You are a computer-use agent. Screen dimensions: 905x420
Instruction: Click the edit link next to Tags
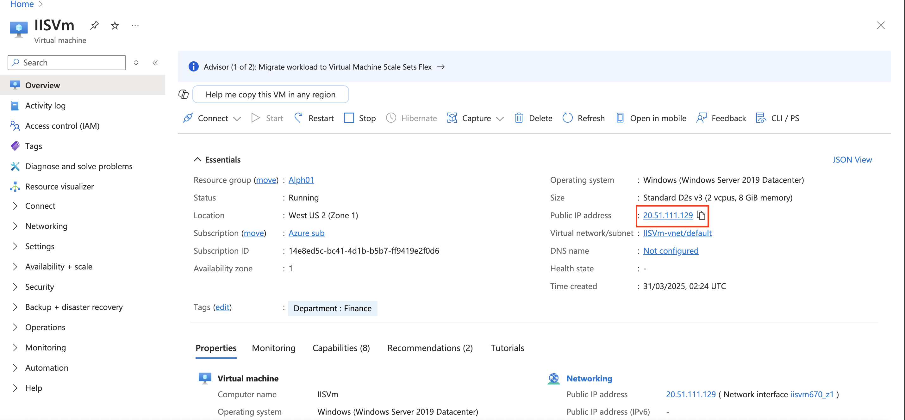click(x=222, y=307)
